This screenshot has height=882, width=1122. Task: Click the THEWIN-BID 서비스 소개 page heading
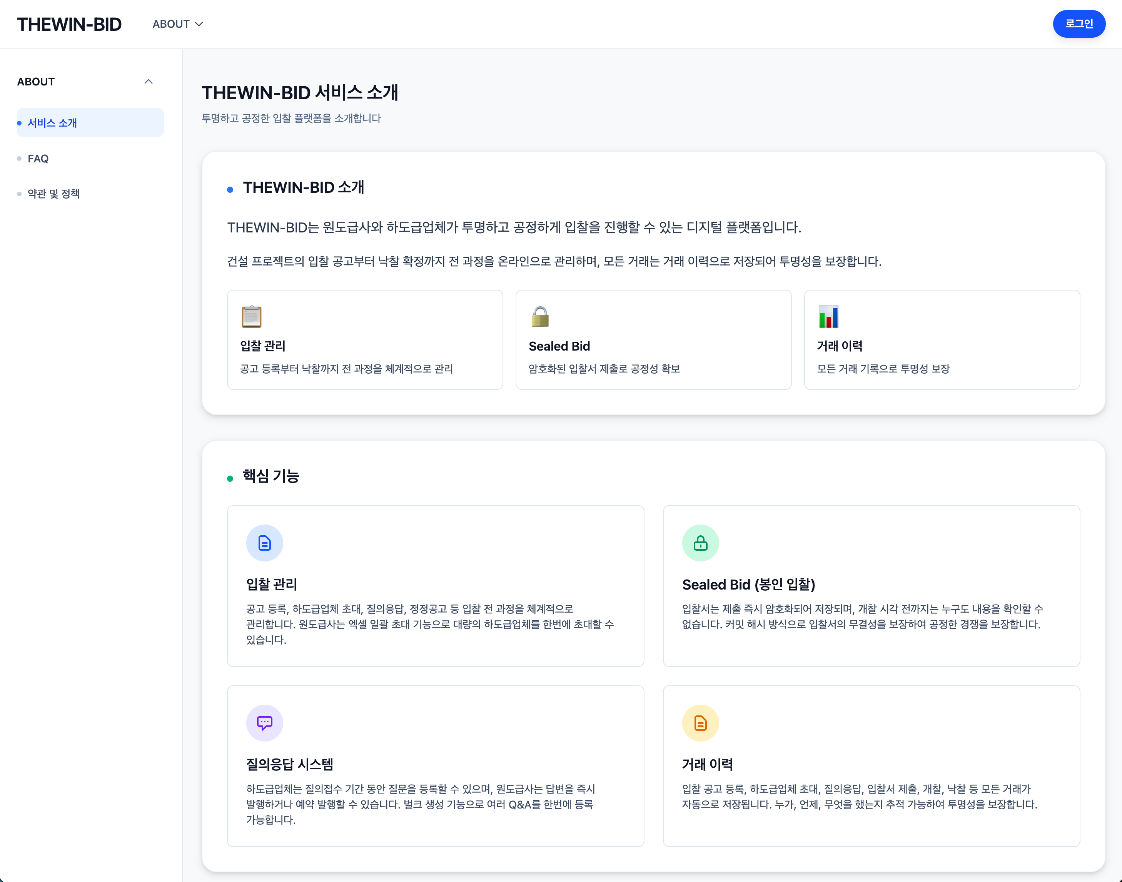tap(299, 93)
